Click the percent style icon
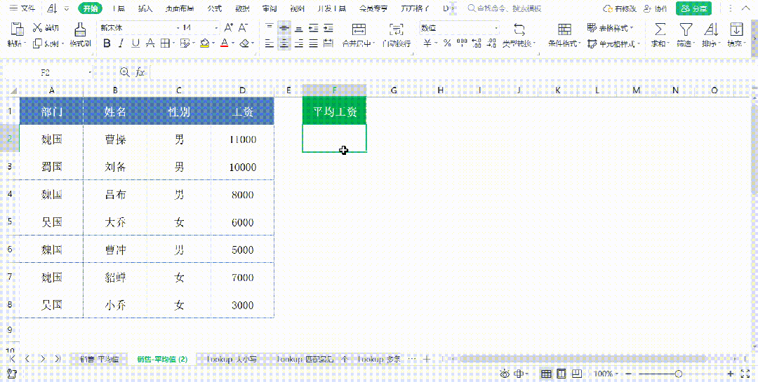The height and width of the screenshot is (382, 758). point(446,43)
